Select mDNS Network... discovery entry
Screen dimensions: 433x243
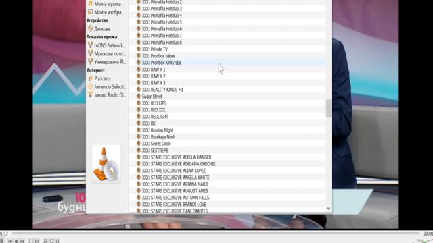[x=107, y=45]
